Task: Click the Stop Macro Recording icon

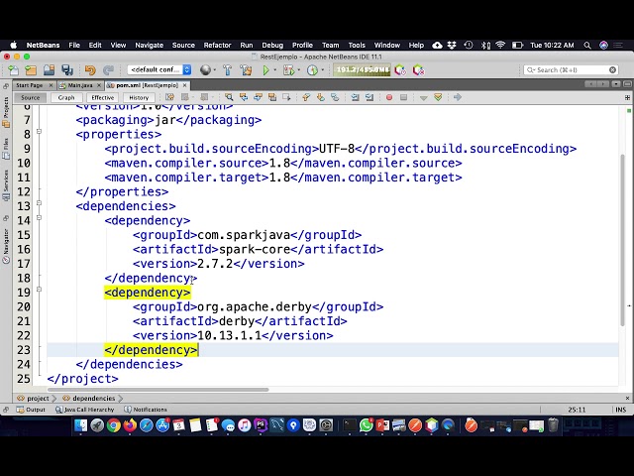Action: pyautogui.click(x=403, y=97)
